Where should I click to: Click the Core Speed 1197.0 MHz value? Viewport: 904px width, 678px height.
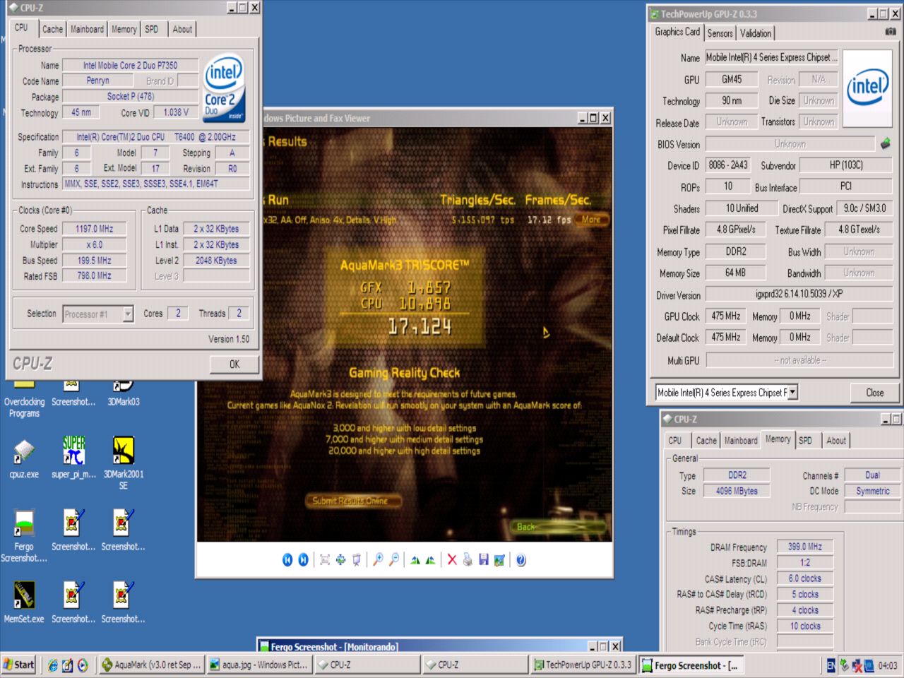(x=95, y=229)
